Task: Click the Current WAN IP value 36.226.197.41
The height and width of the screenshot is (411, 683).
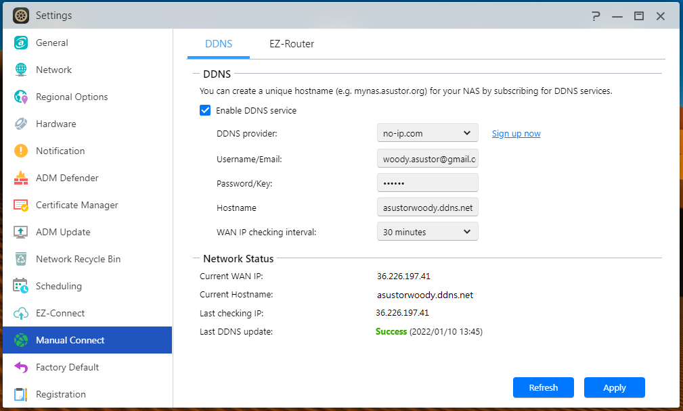Action: pyautogui.click(x=403, y=276)
